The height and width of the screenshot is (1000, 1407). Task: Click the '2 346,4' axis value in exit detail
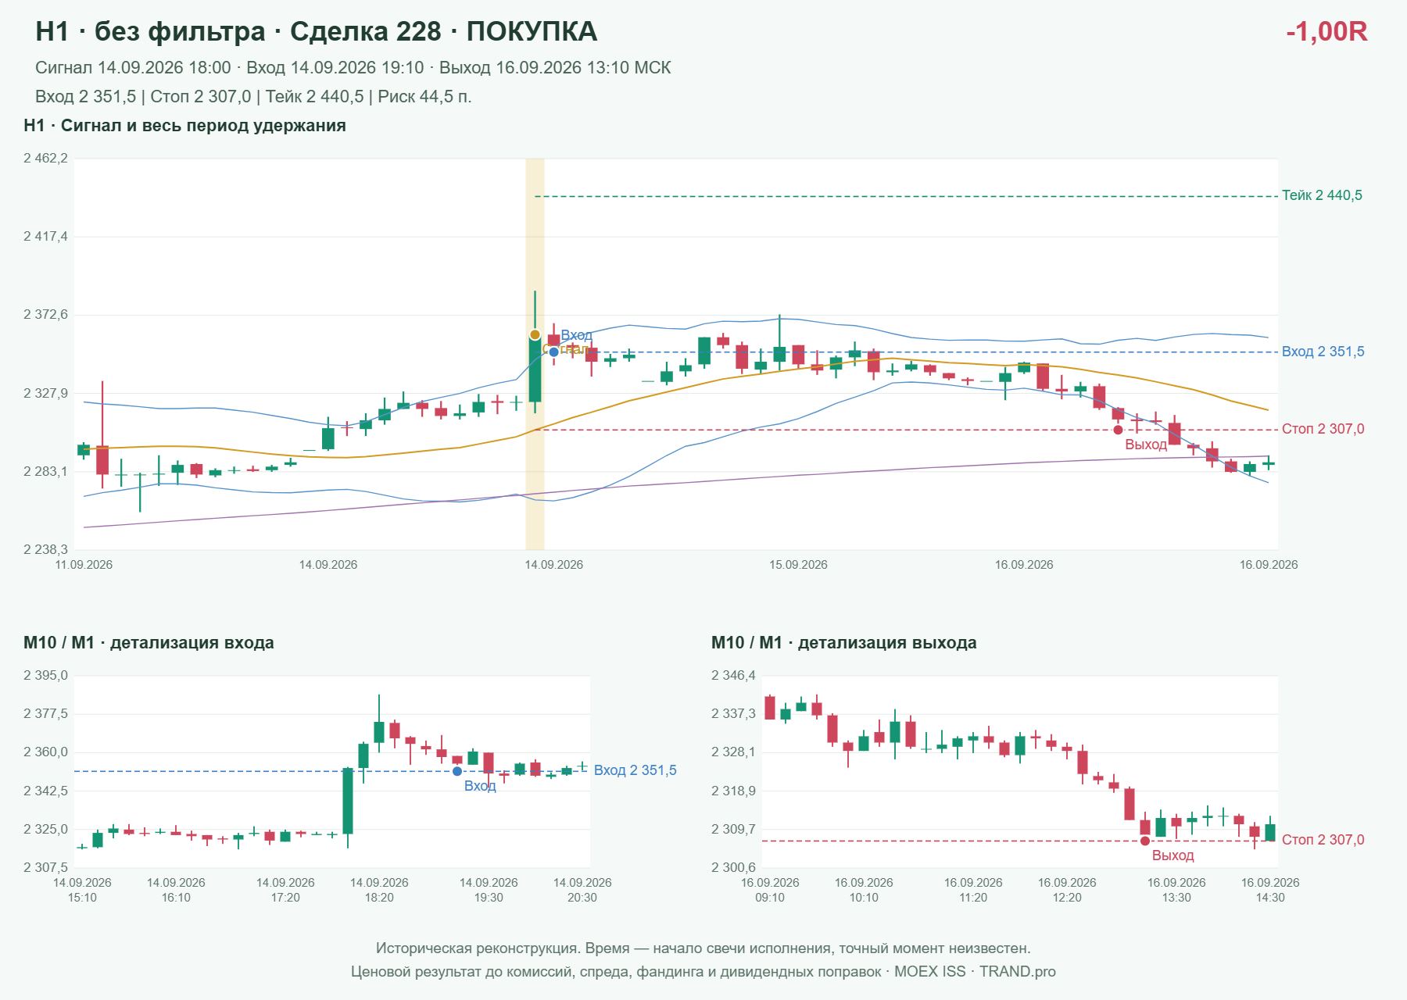coord(733,676)
